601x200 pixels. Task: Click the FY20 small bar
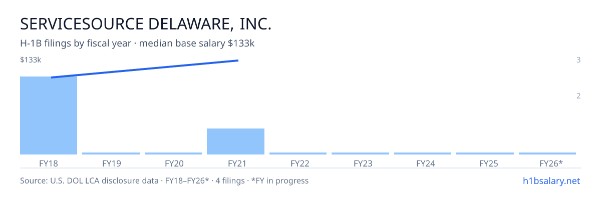(173, 153)
